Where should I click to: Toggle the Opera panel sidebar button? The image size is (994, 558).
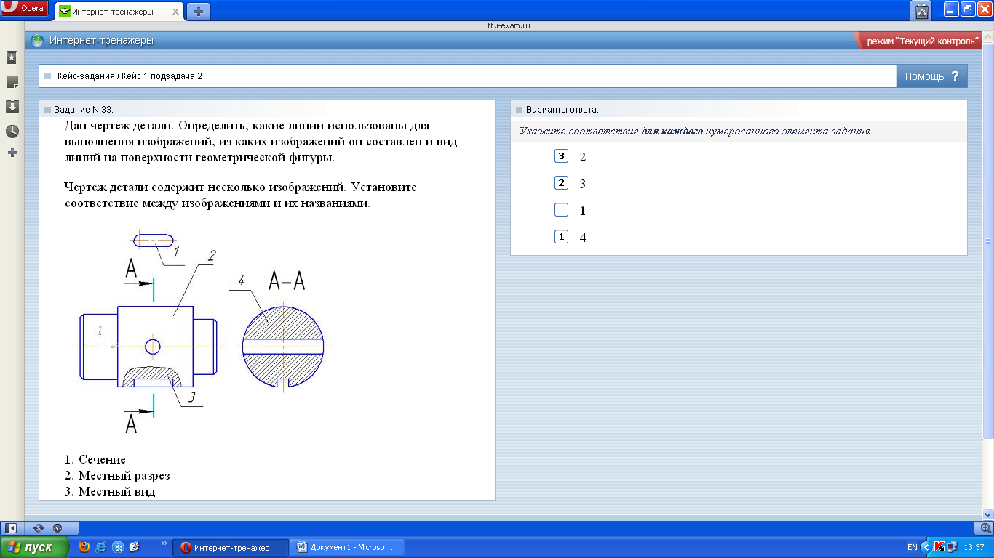pos(11,528)
